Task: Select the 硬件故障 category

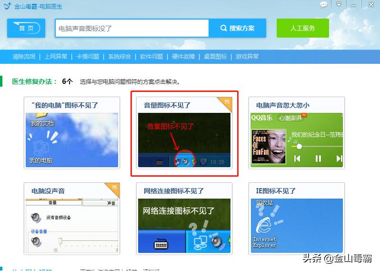Action: click(x=183, y=57)
